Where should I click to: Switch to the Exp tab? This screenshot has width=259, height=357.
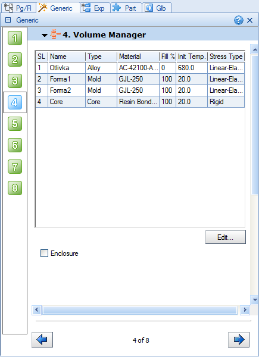pyautogui.click(x=95, y=8)
